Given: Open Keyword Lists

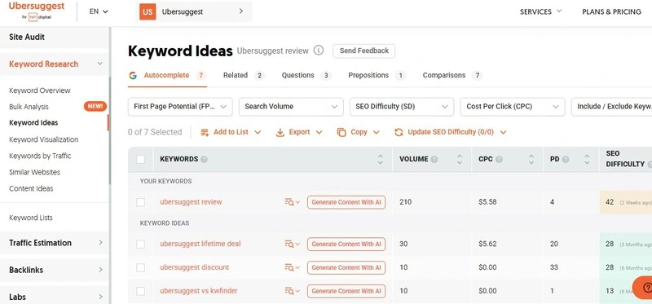Looking at the screenshot, I should 31,218.
